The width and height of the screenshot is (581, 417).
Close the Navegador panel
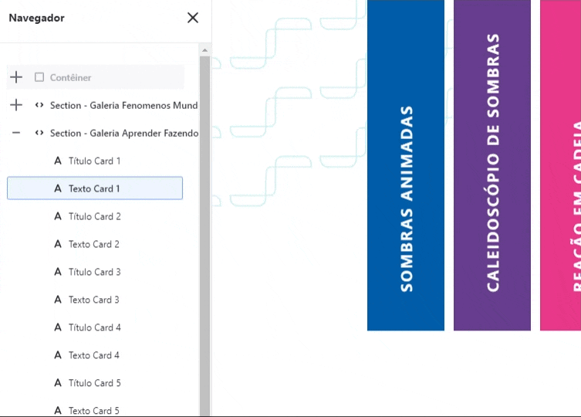193,18
